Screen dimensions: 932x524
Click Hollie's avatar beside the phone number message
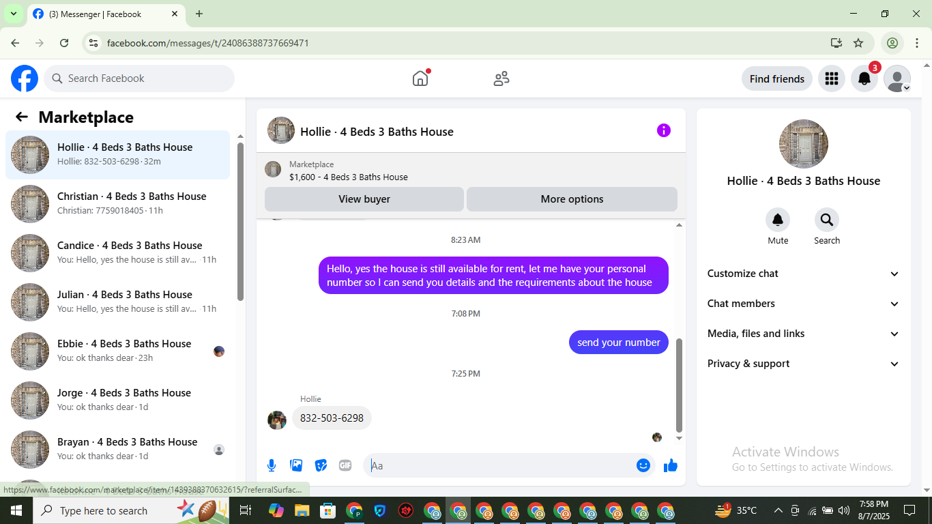coord(277,420)
